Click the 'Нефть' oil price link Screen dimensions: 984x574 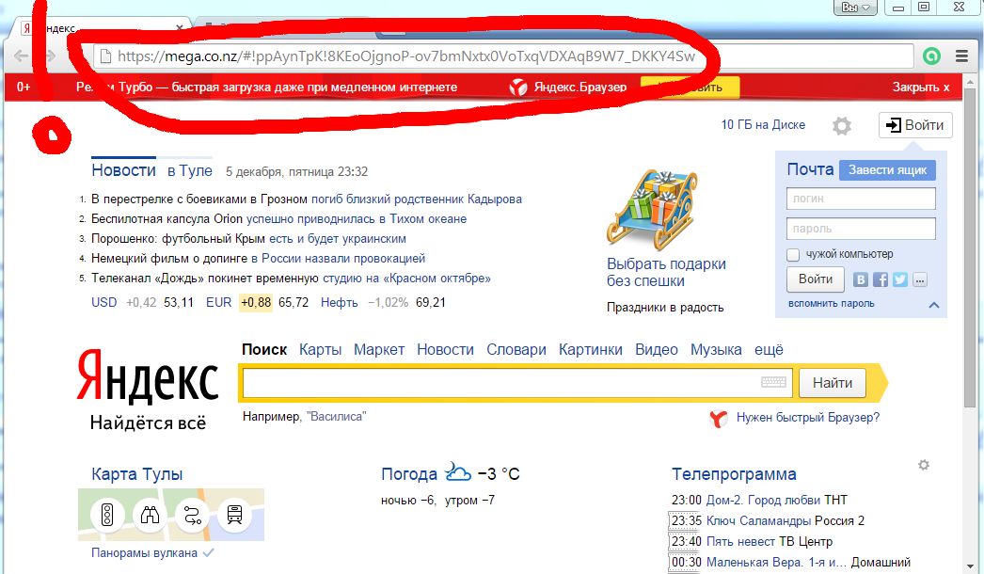(x=339, y=303)
